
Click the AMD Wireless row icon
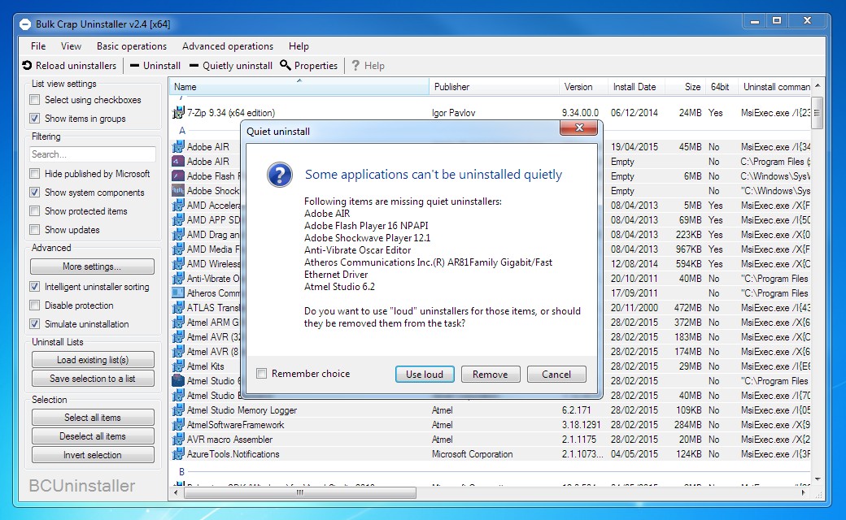coord(178,263)
